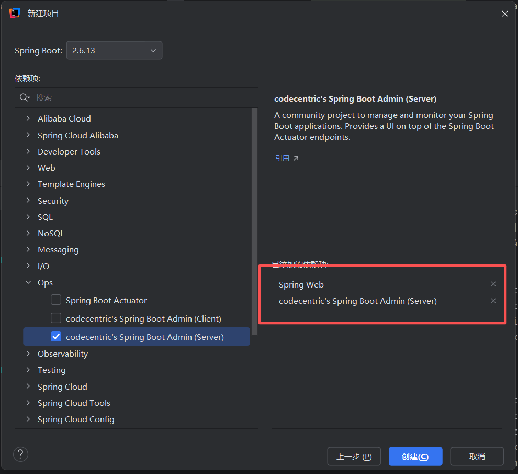Go back with 上一步 button
This screenshot has width=518, height=474.
[354, 457]
